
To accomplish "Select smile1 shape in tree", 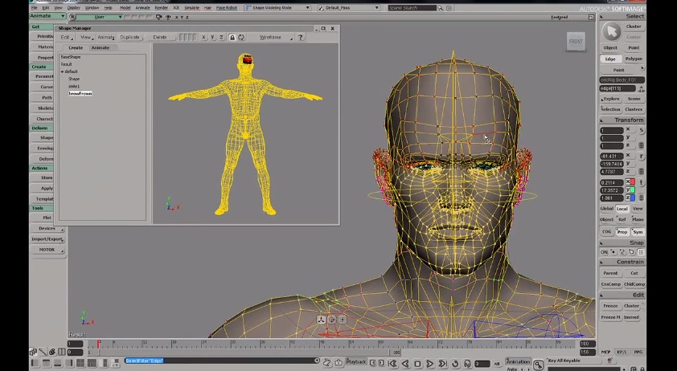I will pos(74,86).
